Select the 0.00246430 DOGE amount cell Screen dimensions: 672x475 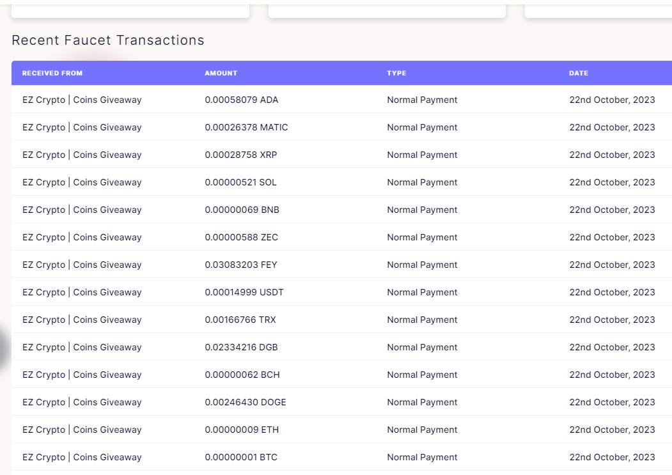coord(246,401)
